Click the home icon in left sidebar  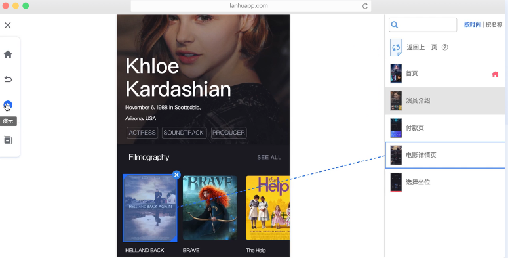(8, 54)
